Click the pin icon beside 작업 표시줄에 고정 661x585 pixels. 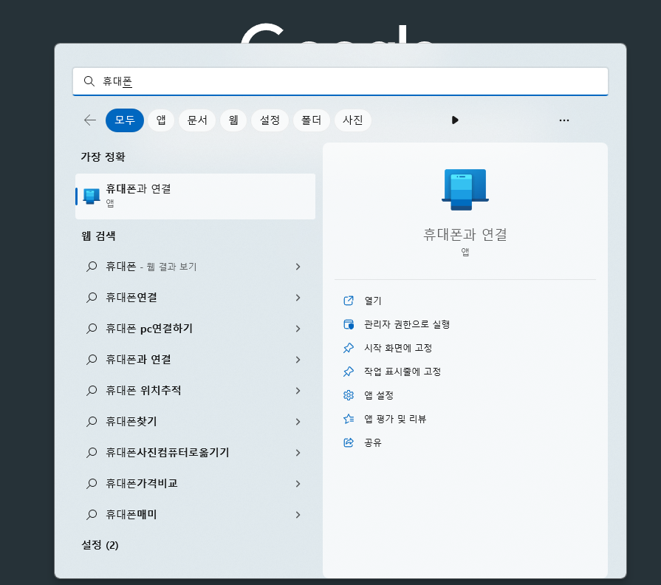click(x=348, y=372)
